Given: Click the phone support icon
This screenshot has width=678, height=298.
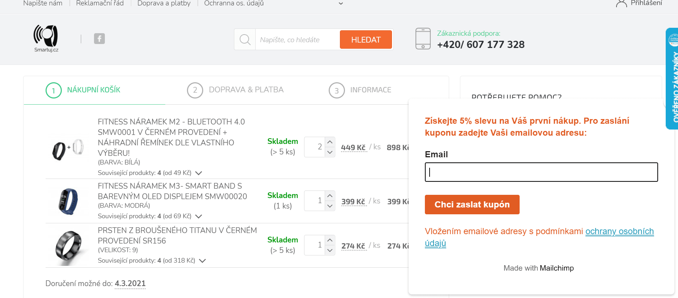Looking at the screenshot, I should pos(423,39).
